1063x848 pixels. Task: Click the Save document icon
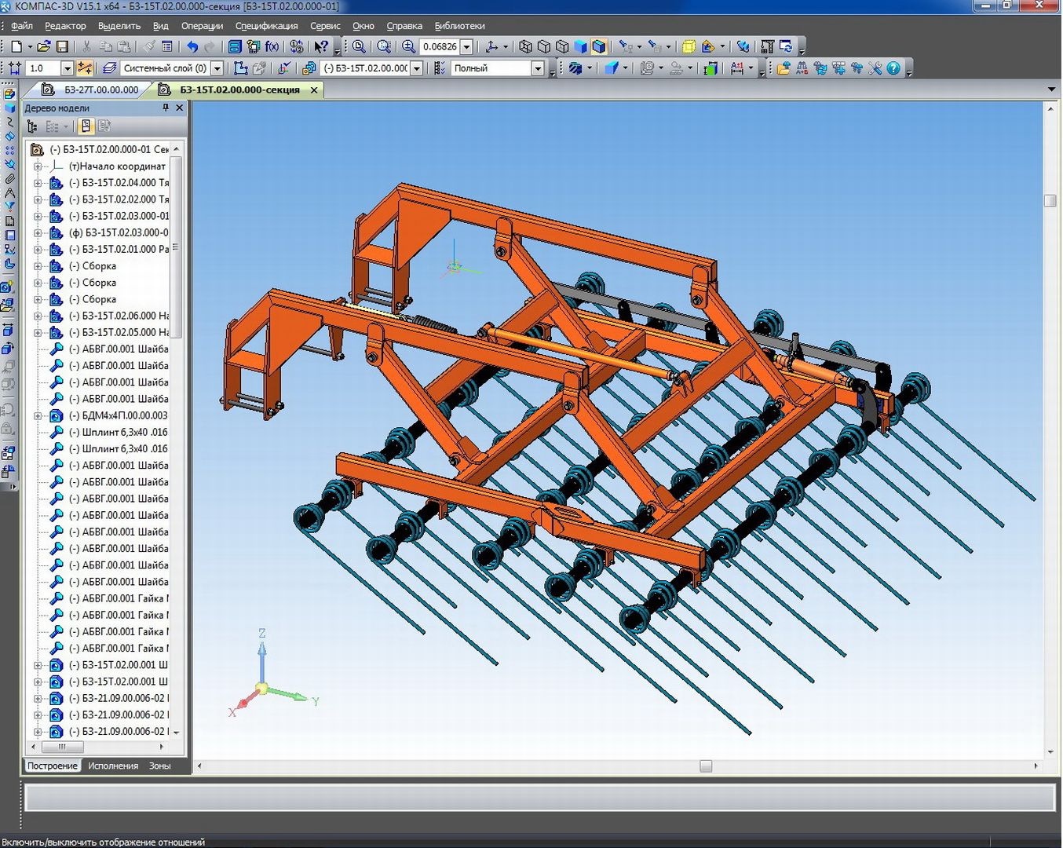(63, 47)
